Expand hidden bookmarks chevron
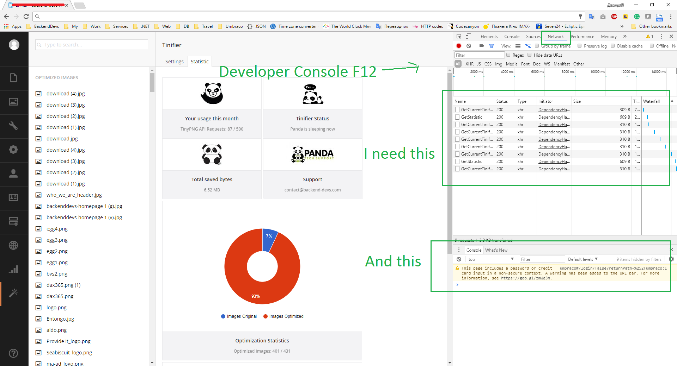Viewport: 677px width, 366px height. coord(622,26)
